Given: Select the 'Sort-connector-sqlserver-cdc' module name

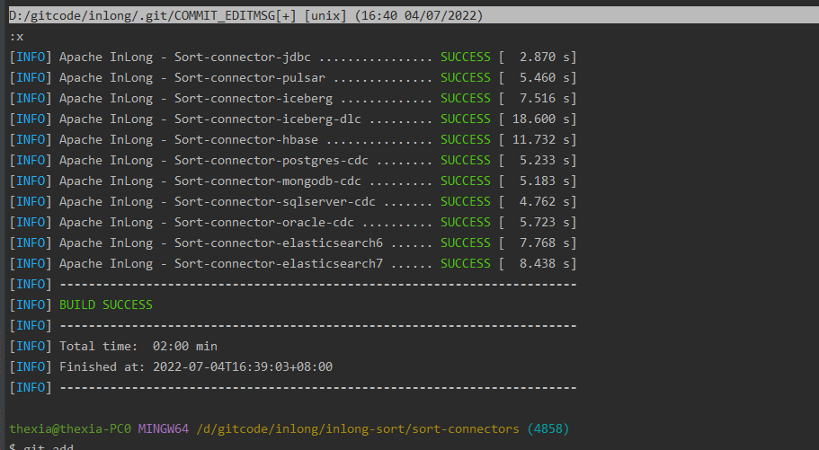Looking at the screenshot, I should pyautogui.click(x=275, y=201).
